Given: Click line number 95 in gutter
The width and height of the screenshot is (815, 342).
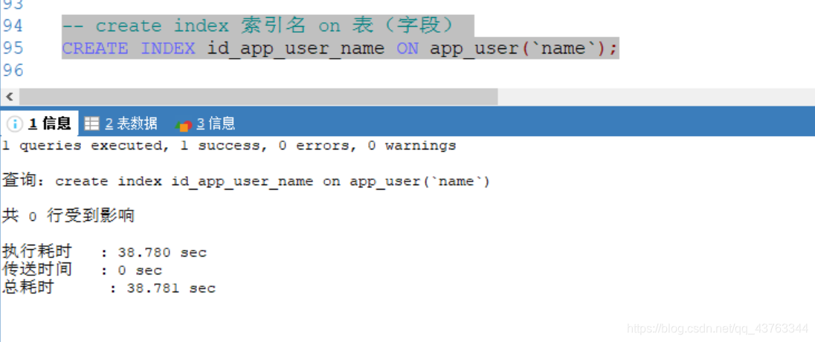Looking at the screenshot, I should 13,48.
